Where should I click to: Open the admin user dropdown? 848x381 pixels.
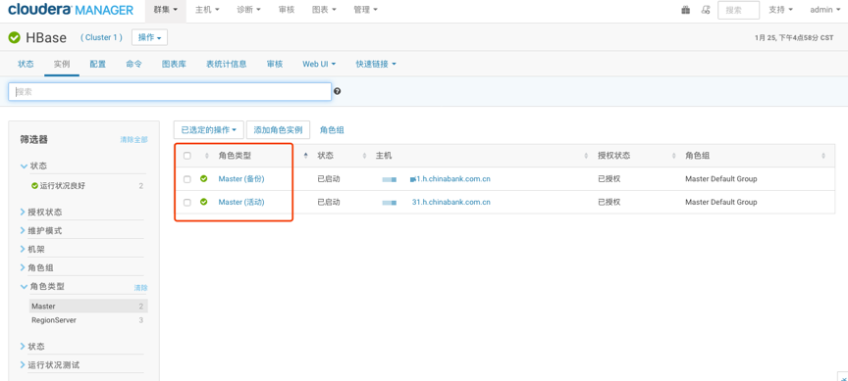(824, 10)
